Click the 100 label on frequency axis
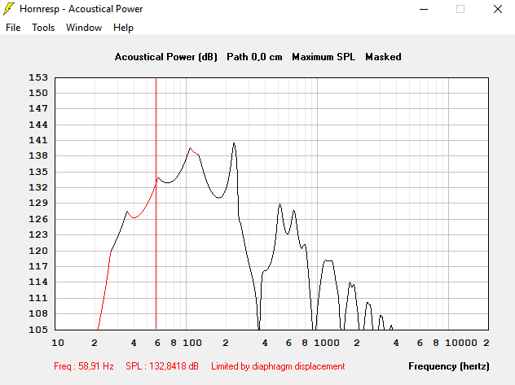The width and height of the screenshot is (515, 385). click(192, 343)
